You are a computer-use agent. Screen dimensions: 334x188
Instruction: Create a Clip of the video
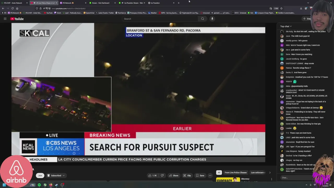[187, 175]
